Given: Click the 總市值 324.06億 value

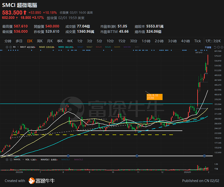Looking at the screenshot, I should [154, 32].
